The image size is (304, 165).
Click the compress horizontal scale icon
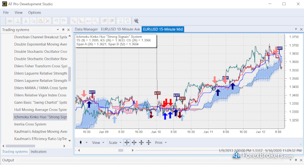[134, 143]
